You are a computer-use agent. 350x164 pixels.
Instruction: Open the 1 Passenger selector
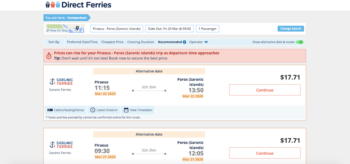(208, 29)
